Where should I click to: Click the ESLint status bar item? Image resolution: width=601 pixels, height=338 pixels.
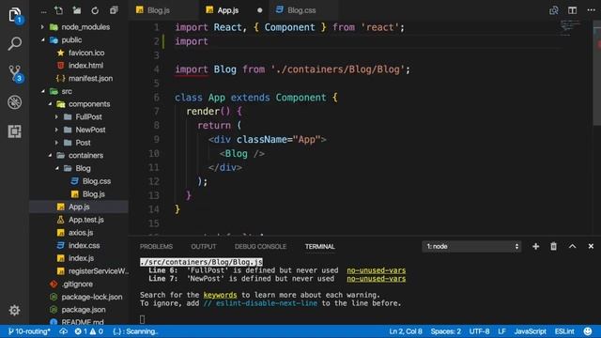coord(564,331)
